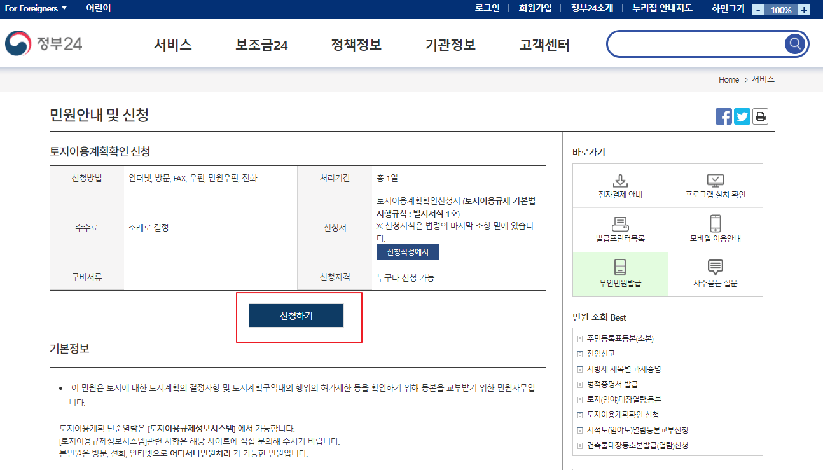Open the 기관정보 menu
Image resolution: width=823 pixels, height=470 pixels.
pyautogui.click(x=450, y=45)
